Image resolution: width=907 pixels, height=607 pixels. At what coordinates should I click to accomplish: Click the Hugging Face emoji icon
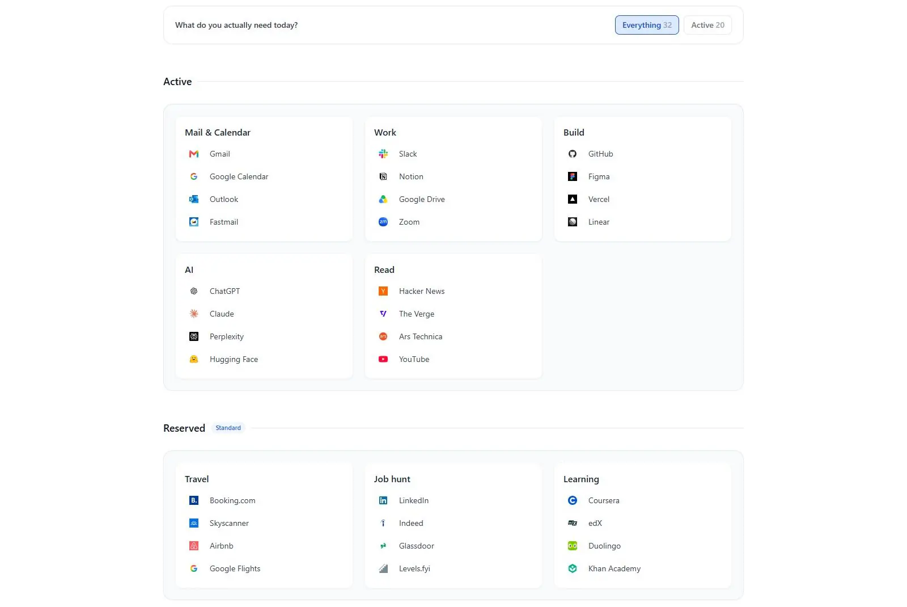point(194,359)
